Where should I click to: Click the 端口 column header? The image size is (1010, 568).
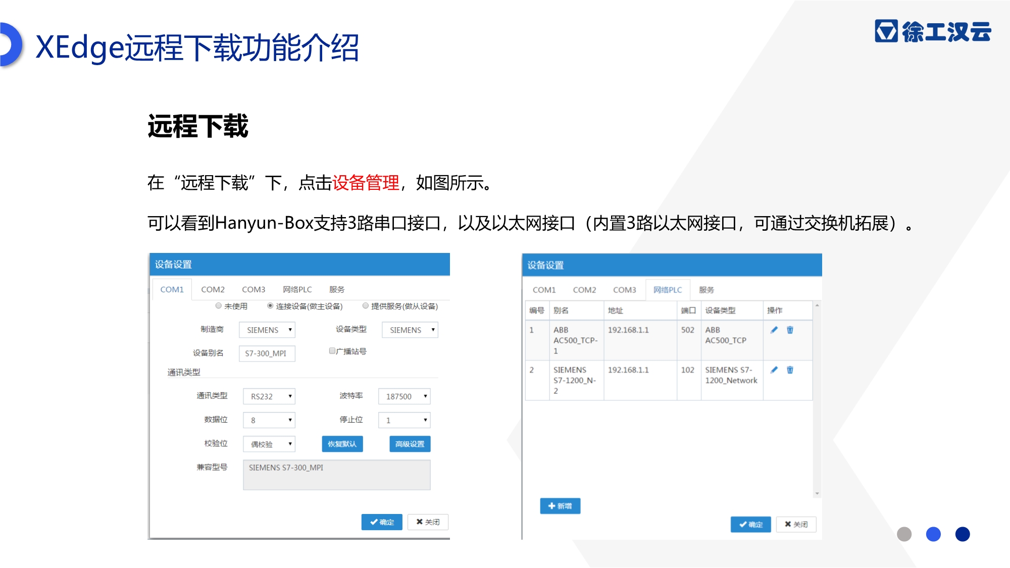(688, 311)
